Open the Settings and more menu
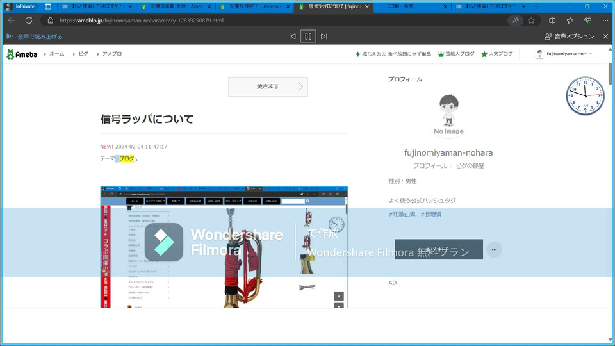 (605, 21)
